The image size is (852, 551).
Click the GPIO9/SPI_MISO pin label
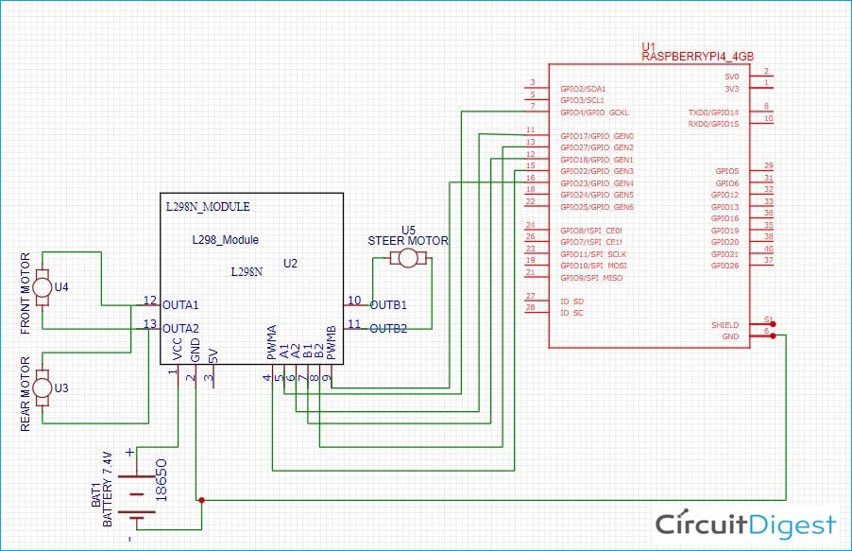click(591, 278)
